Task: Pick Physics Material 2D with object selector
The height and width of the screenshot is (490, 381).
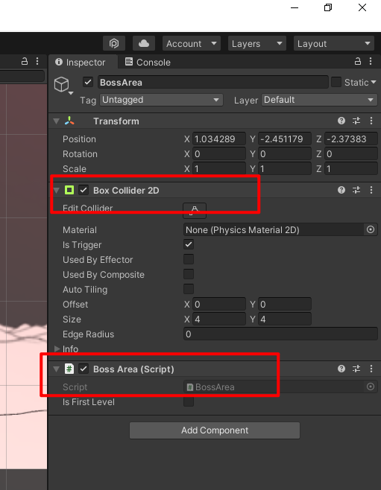Action: pyautogui.click(x=371, y=229)
